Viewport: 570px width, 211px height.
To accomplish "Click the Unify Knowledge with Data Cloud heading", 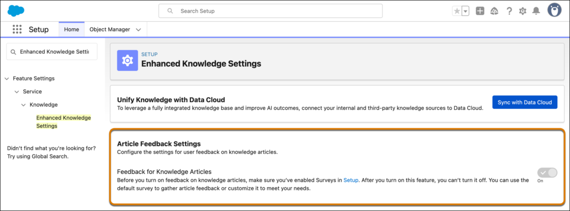I will click(x=171, y=100).
